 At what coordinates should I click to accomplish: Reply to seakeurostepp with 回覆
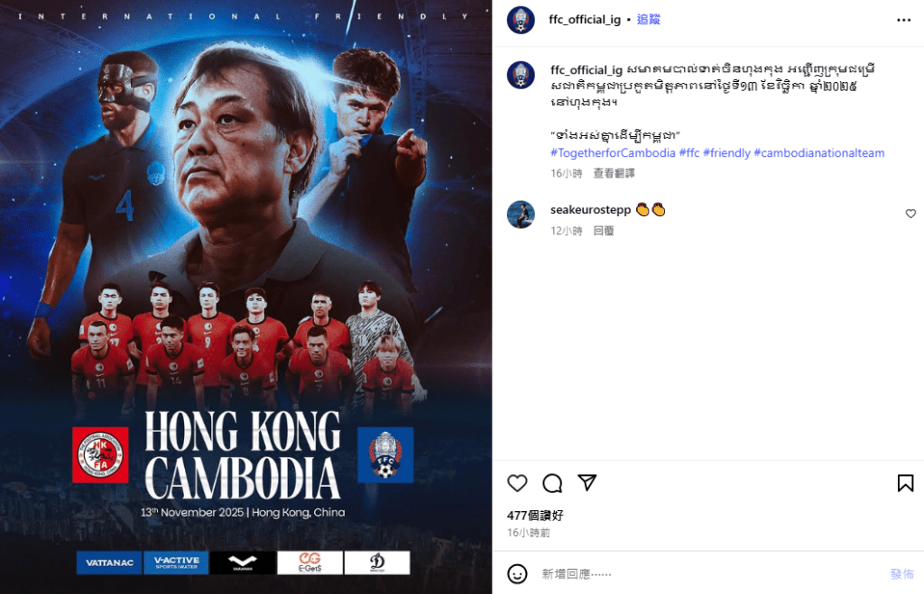pyautogui.click(x=604, y=231)
